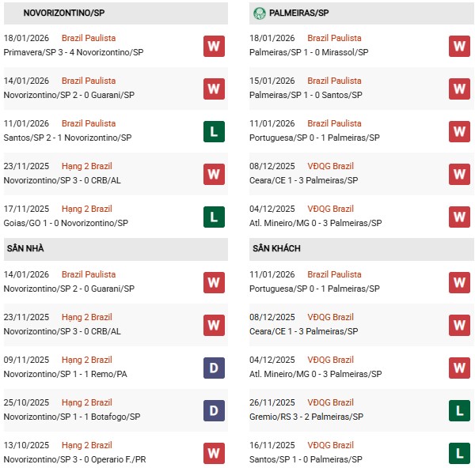The image size is (475, 468).
Task: Click W badge for Novorizontino/SP vs Operario F./PR
Action: [x=214, y=453]
